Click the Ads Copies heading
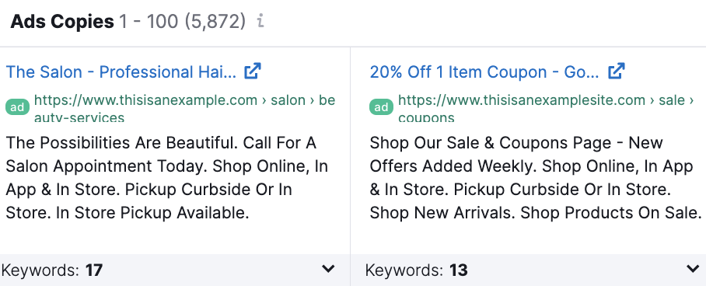This screenshot has width=706, height=286. pos(62,22)
